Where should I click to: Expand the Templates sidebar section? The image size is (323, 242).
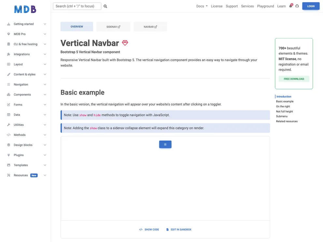21,165
